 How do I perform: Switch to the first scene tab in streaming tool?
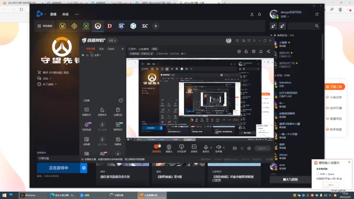(x=91, y=49)
